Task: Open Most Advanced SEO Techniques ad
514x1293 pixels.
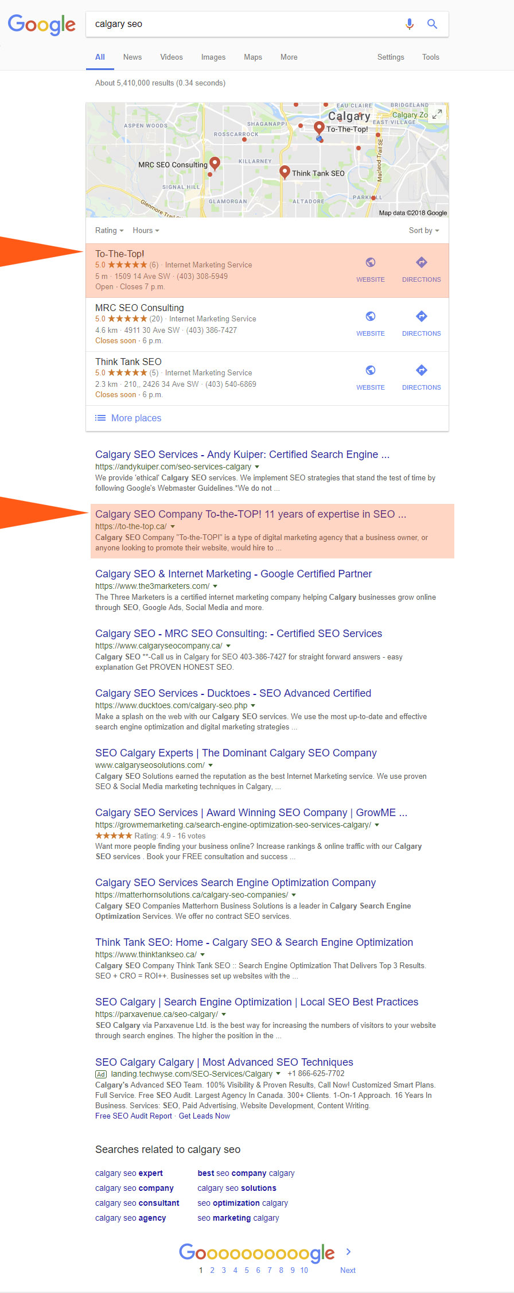Action: click(224, 1062)
